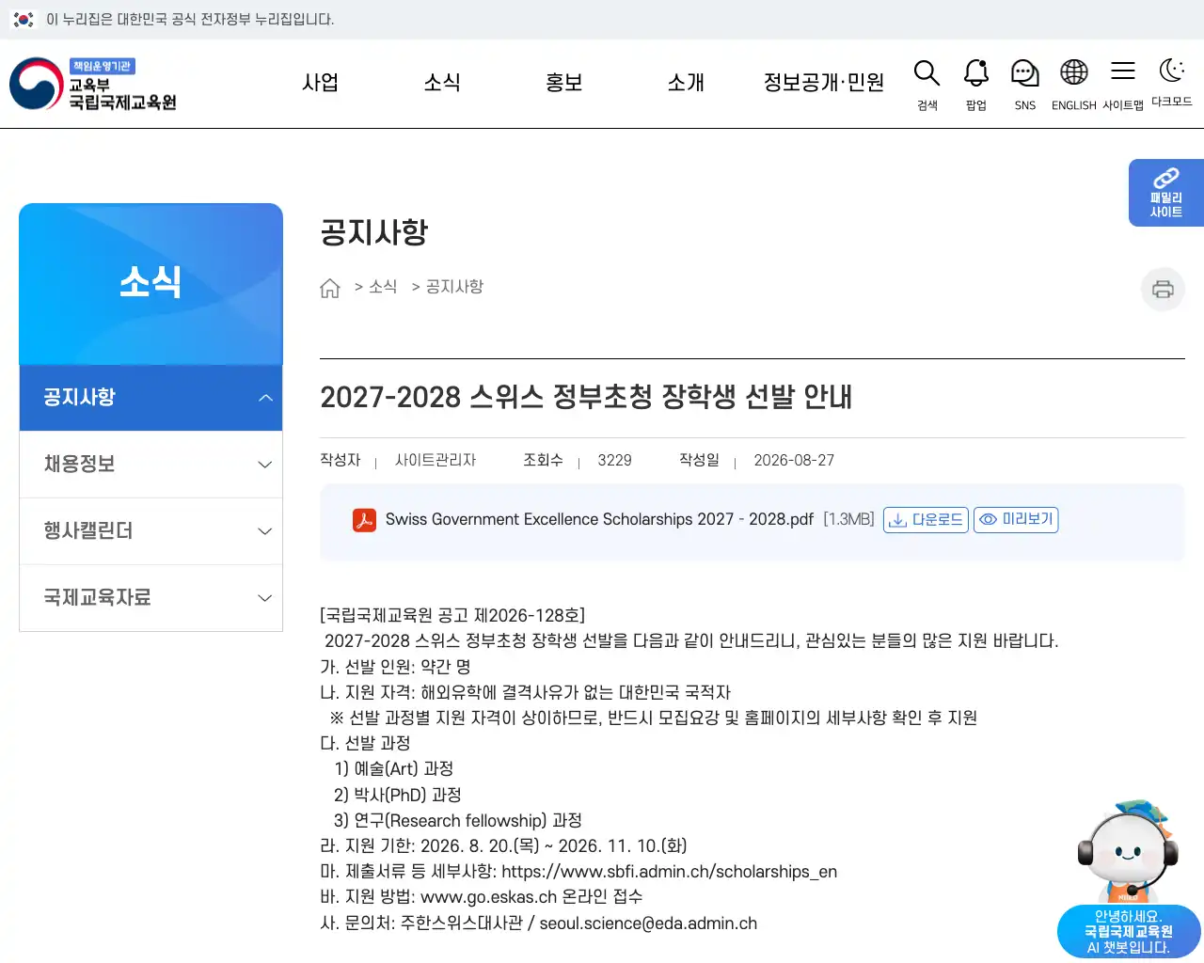Click the view count 3229
This screenshot has height=963, width=1204.
point(615,461)
